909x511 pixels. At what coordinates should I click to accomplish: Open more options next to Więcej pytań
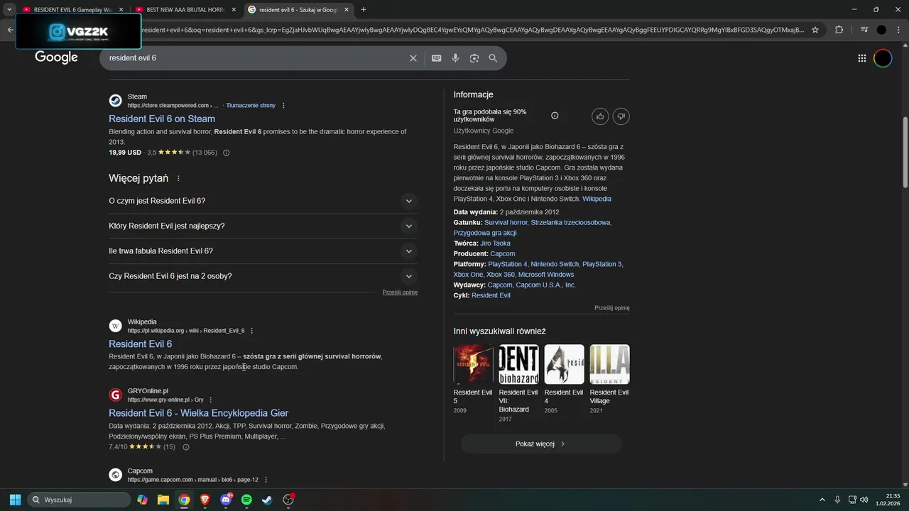[178, 179]
